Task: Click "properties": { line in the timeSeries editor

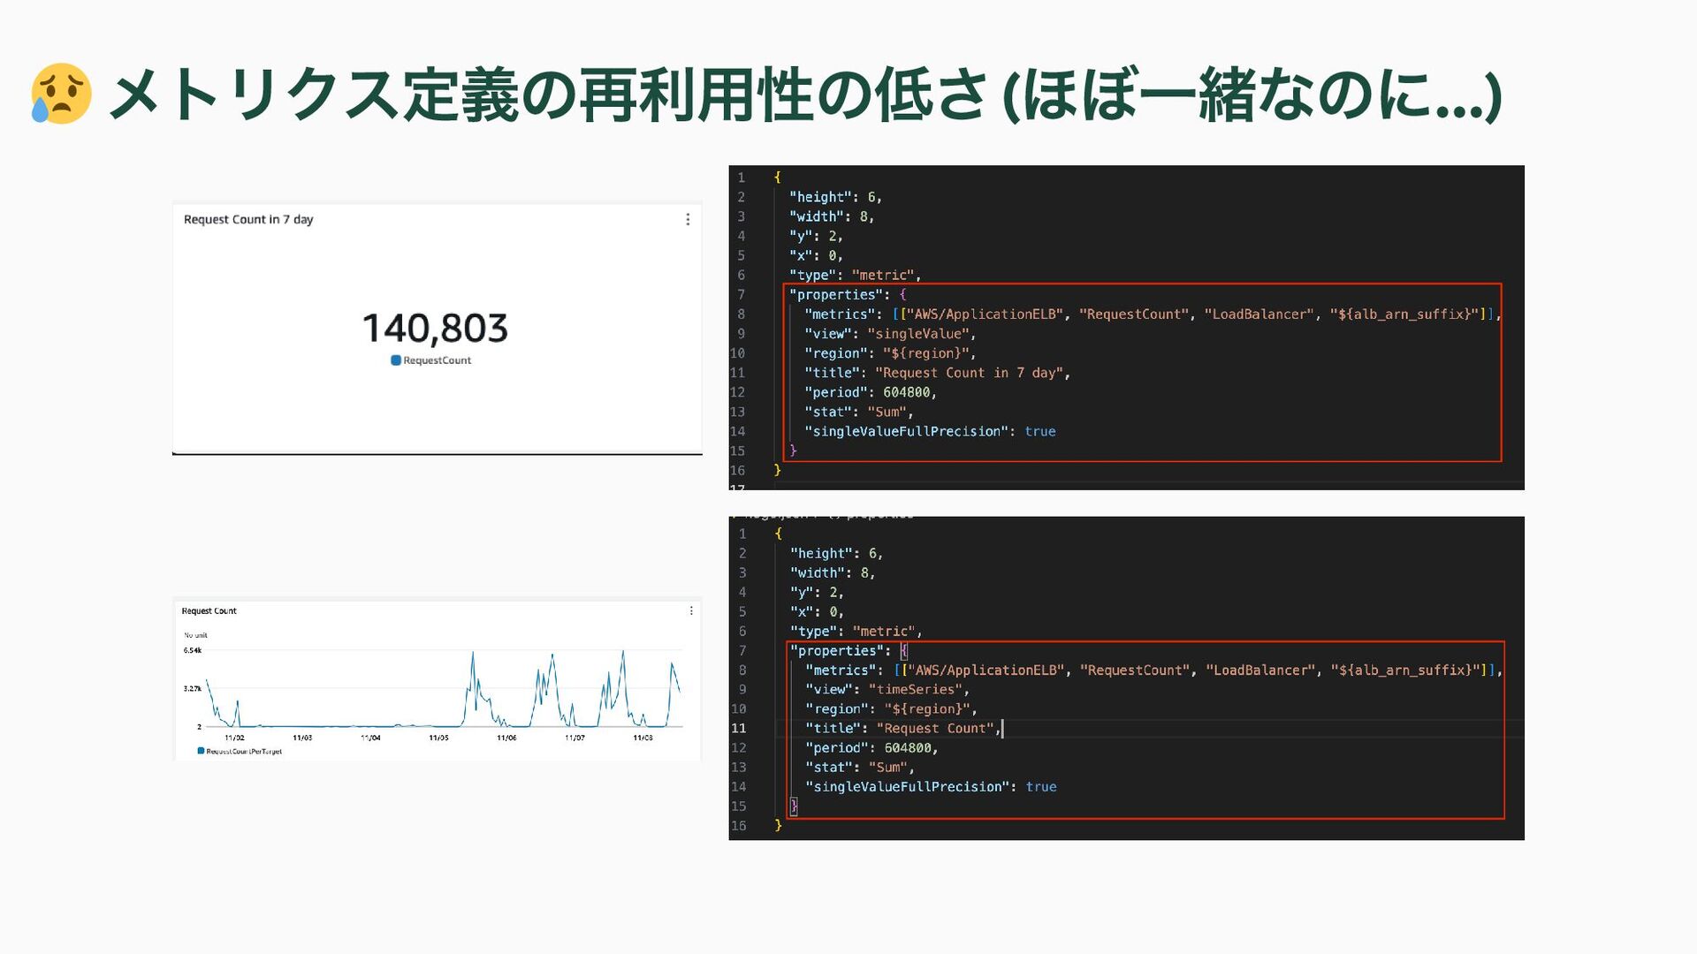Action: tap(848, 650)
